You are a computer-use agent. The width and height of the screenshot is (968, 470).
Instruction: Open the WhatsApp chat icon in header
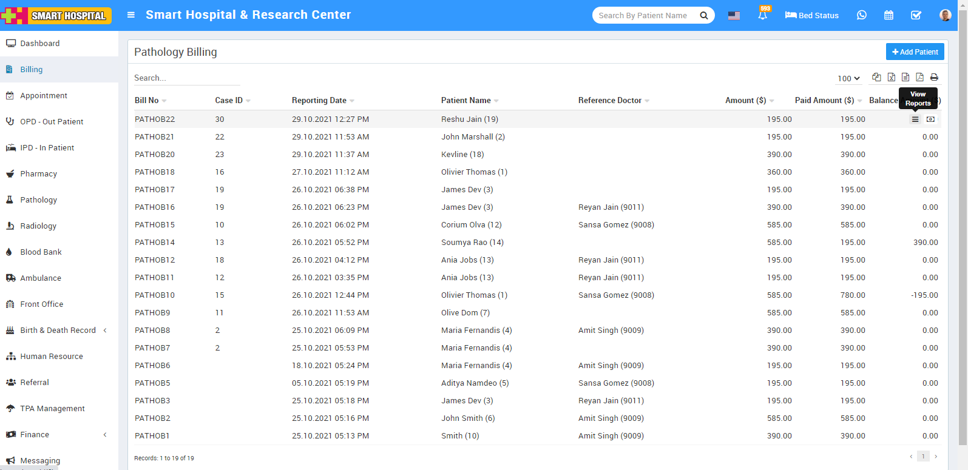pos(861,15)
